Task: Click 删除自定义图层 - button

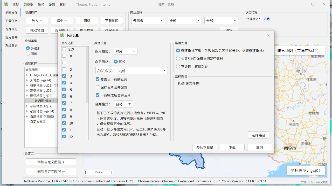Action: click(51, 172)
